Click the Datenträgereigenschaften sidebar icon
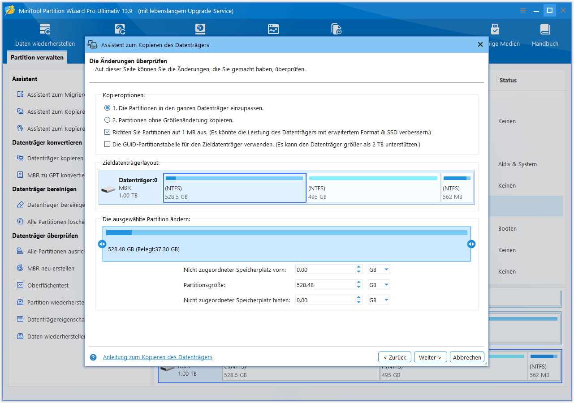Screen dimensions: 574x403 tap(20, 319)
